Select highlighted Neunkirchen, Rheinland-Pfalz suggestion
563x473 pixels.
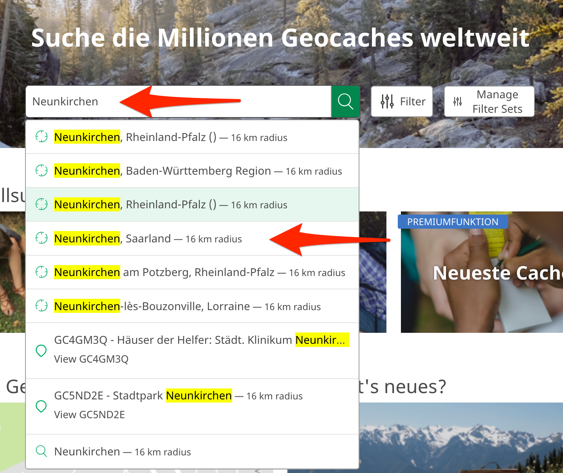[192, 204]
